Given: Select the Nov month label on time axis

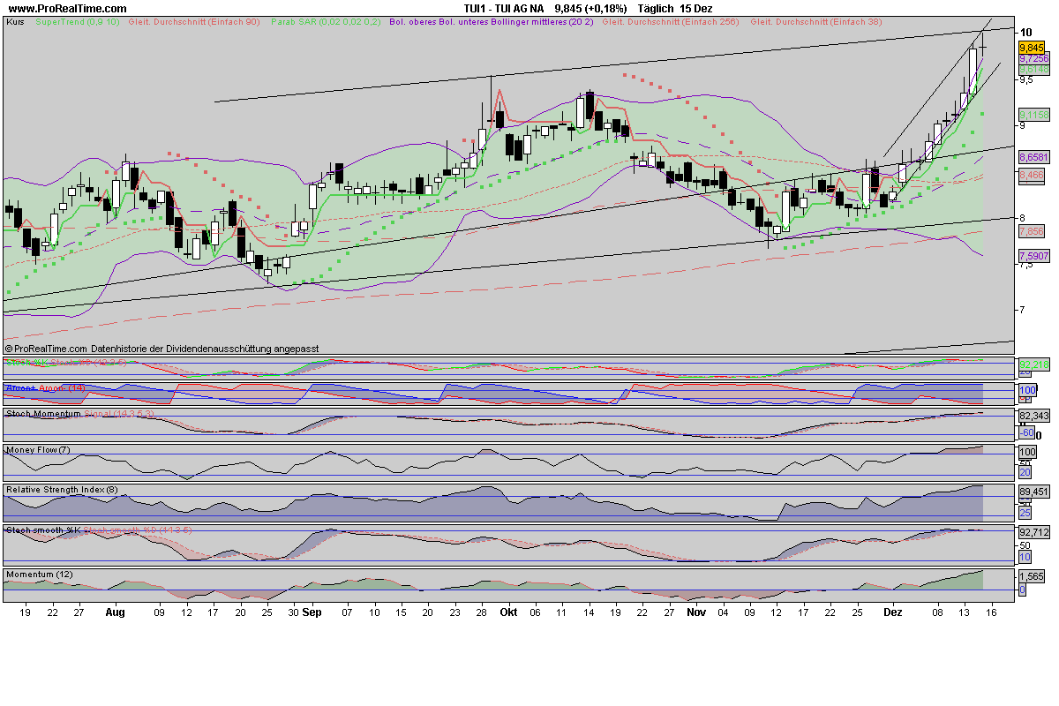Looking at the screenshot, I should tap(697, 612).
